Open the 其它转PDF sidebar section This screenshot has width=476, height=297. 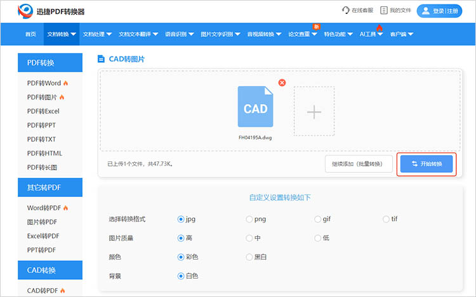(50, 187)
